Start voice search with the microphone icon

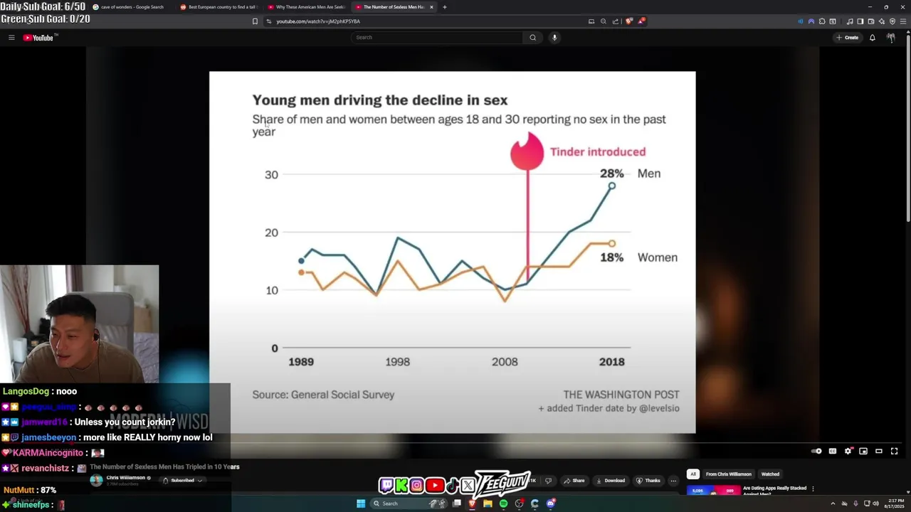554,38
